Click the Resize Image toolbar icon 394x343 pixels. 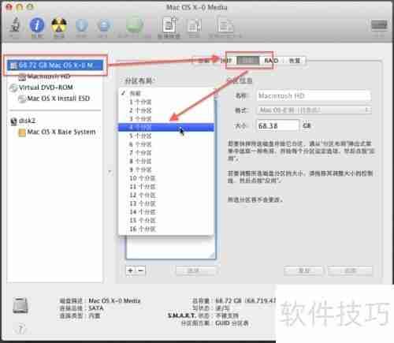click(225, 25)
